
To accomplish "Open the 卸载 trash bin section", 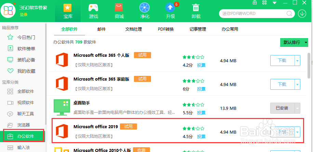I will click(196, 11).
